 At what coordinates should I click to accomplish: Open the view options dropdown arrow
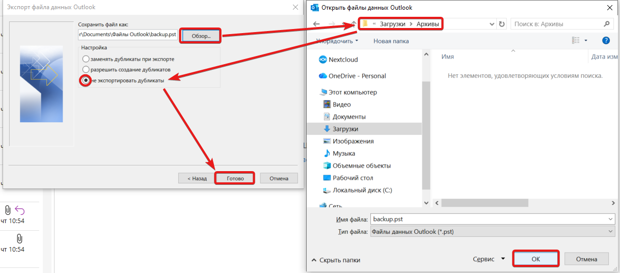[585, 41]
